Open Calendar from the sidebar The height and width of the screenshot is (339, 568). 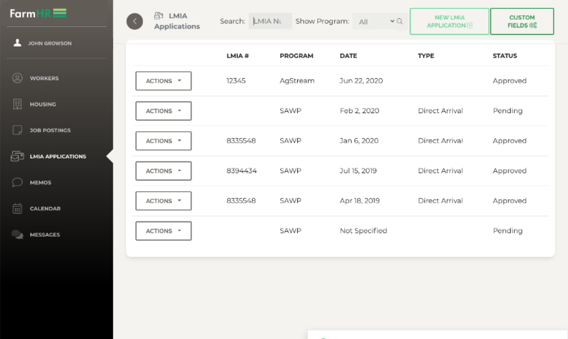tap(45, 209)
